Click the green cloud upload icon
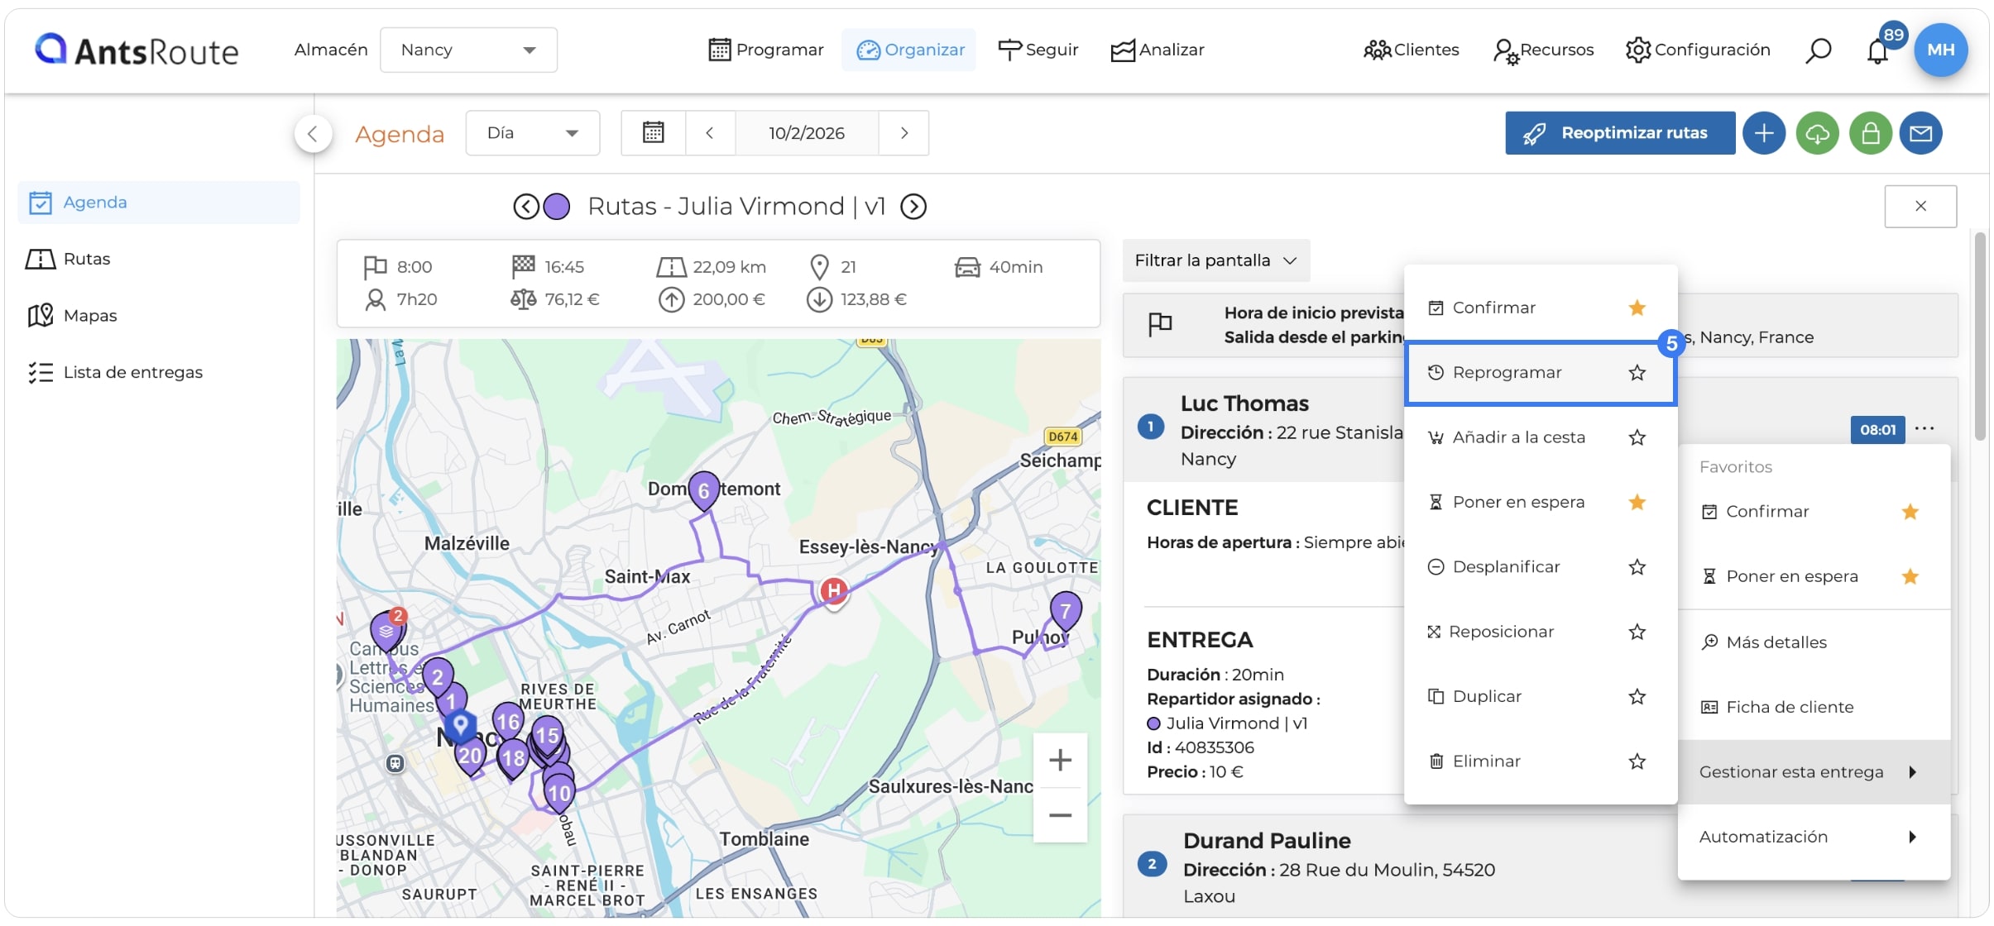 click(1817, 133)
